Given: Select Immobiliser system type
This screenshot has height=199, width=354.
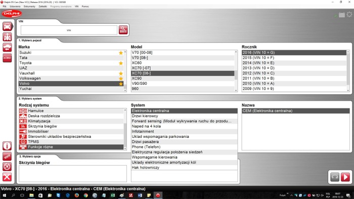Looking at the screenshot, I should (71, 131).
